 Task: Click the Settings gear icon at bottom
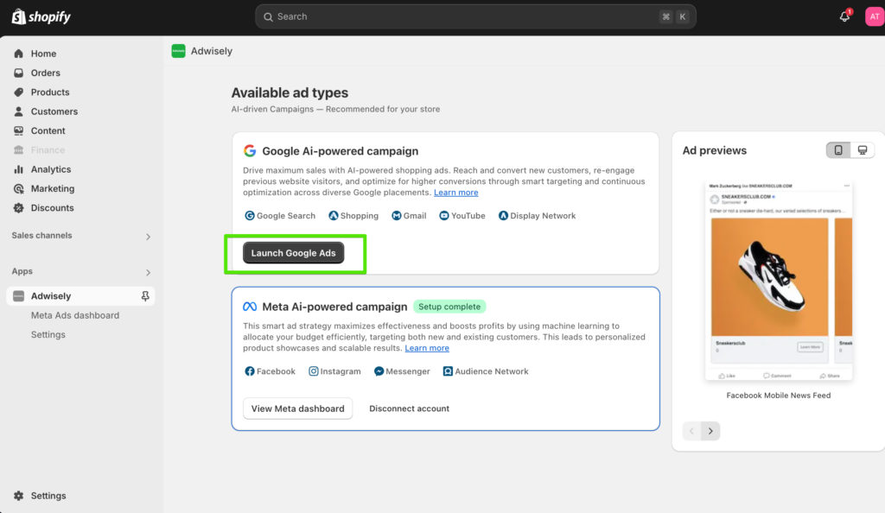[19, 496]
